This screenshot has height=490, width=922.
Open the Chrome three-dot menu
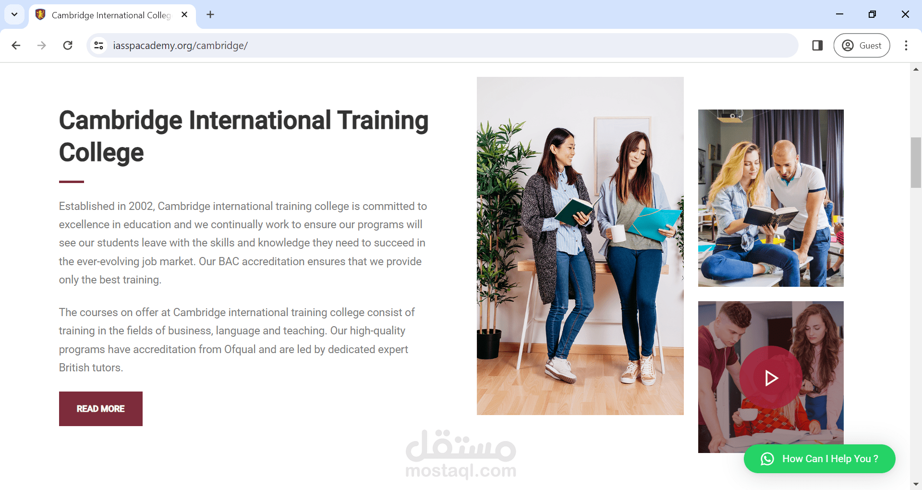pos(906,45)
